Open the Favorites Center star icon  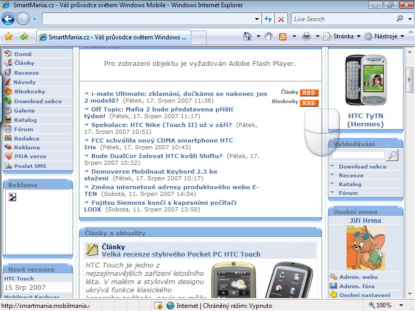coord(8,36)
